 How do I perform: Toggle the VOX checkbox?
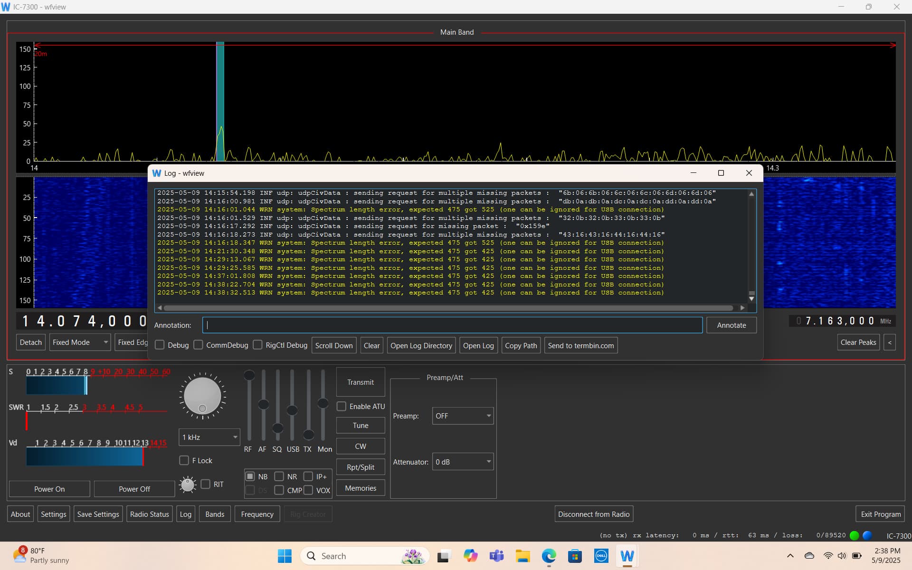(x=308, y=490)
